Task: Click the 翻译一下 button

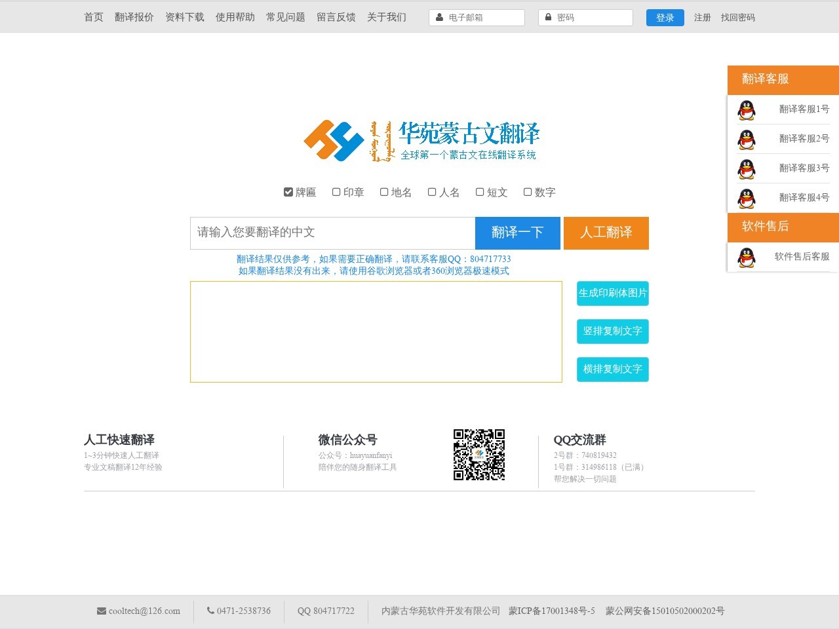Action: (x=517, y=233)
